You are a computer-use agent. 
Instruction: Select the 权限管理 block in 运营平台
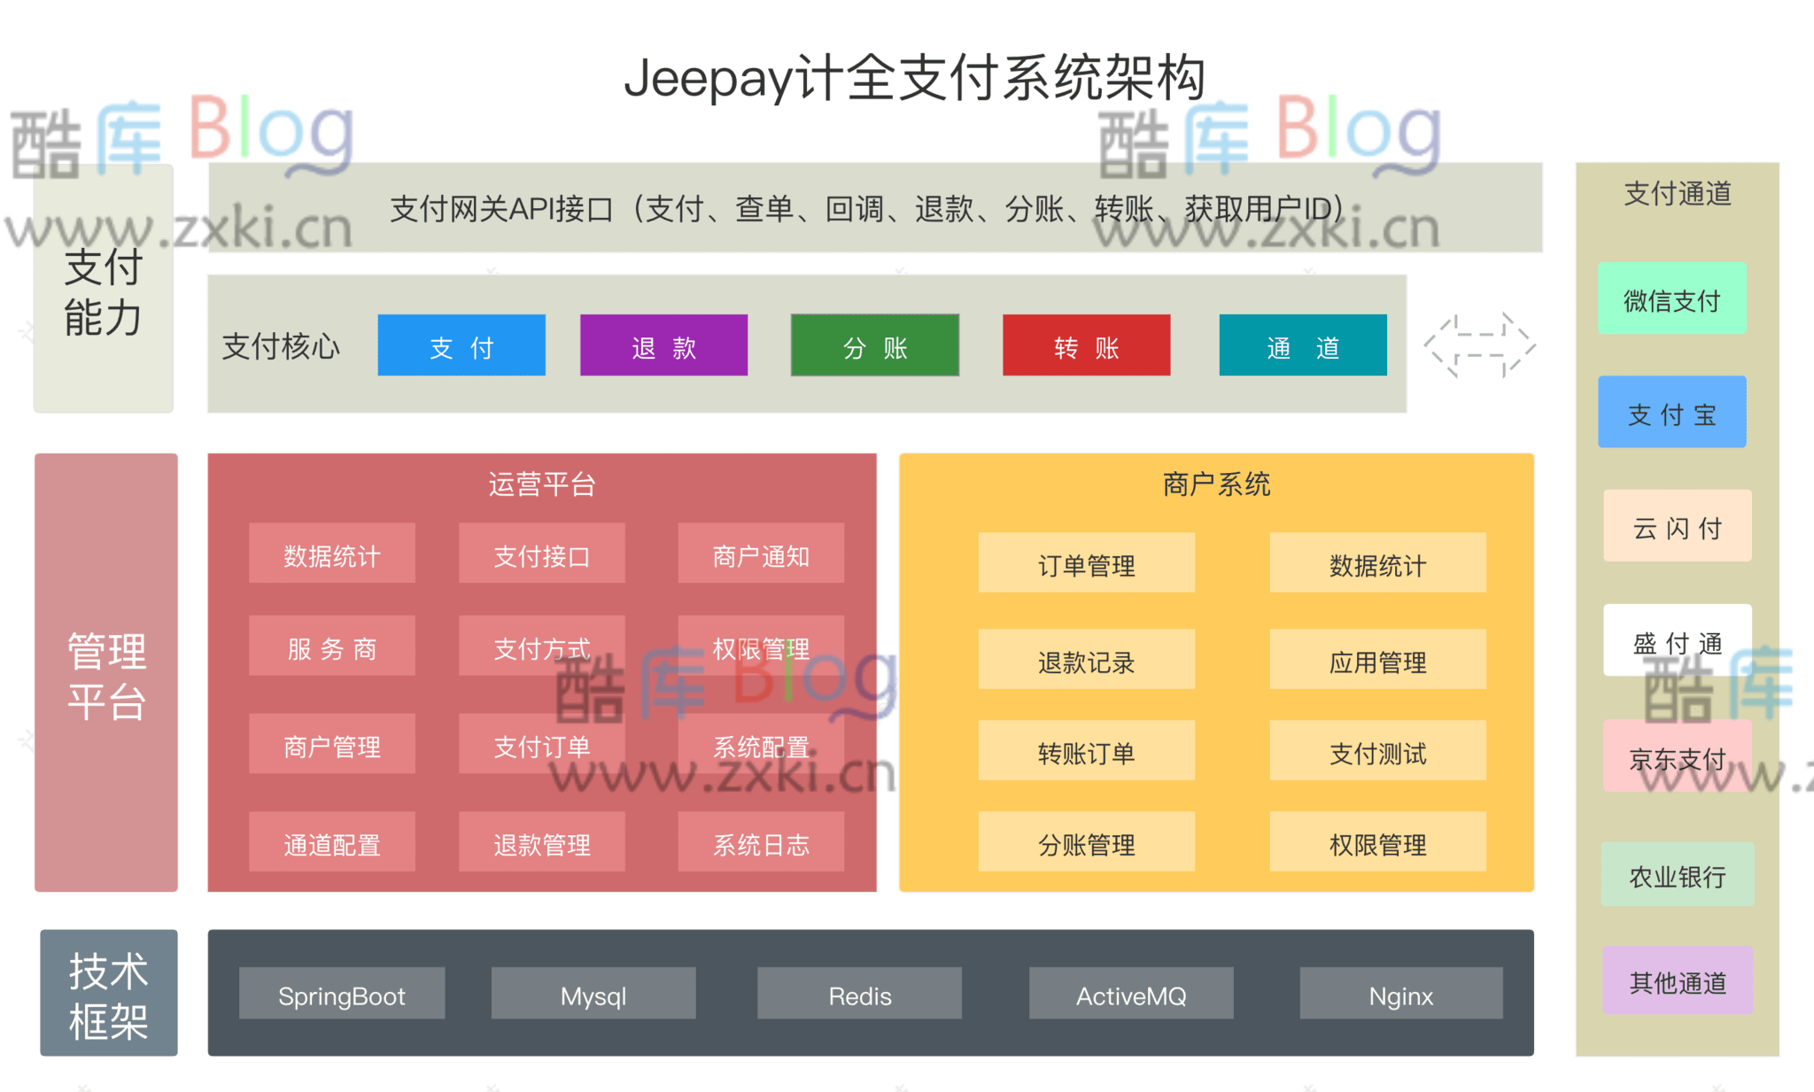761,647
